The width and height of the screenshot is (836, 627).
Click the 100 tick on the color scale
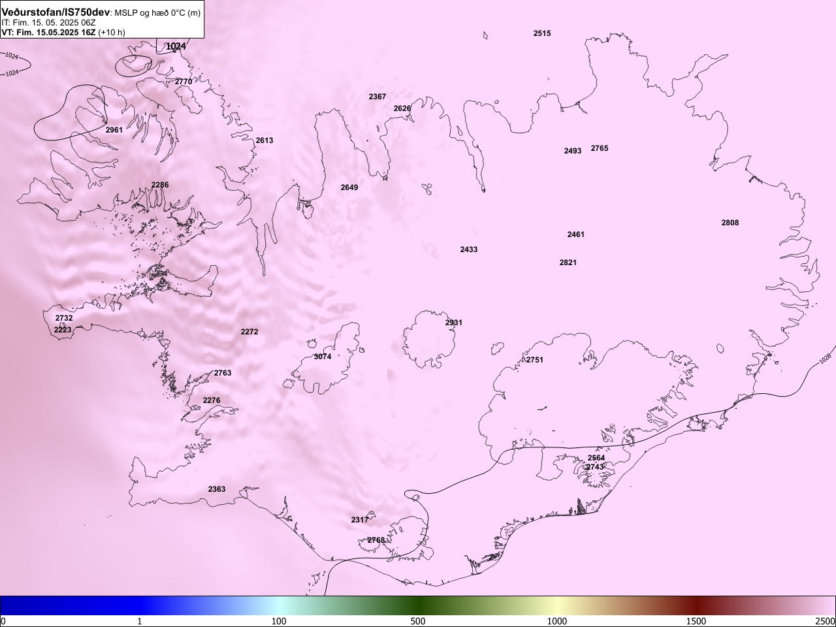pyautogui.click(x=279, y=620)
